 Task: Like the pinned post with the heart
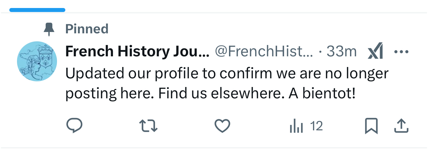222,126
